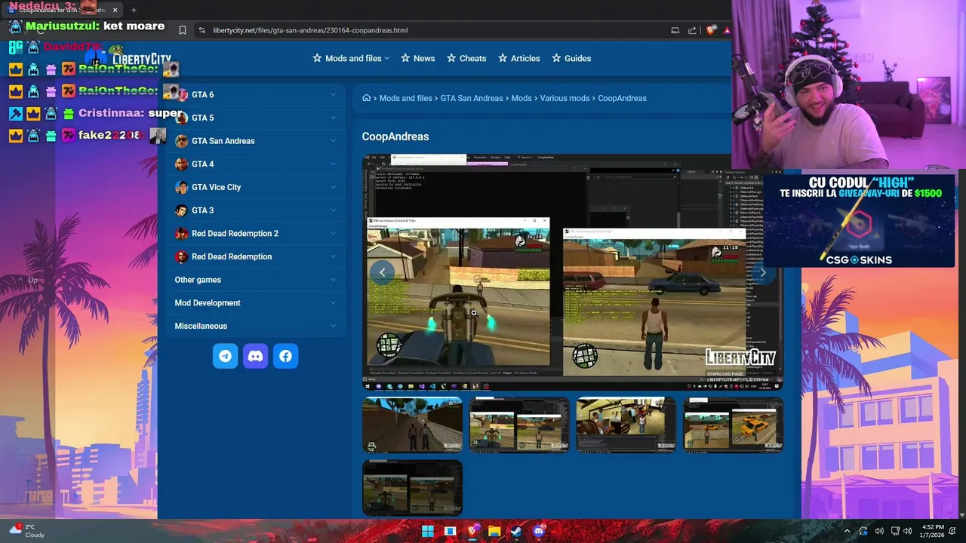Expand the GTA 6 sidebar section
The height and width of the screenshot is (543, 966).
(x=333, y=94)
